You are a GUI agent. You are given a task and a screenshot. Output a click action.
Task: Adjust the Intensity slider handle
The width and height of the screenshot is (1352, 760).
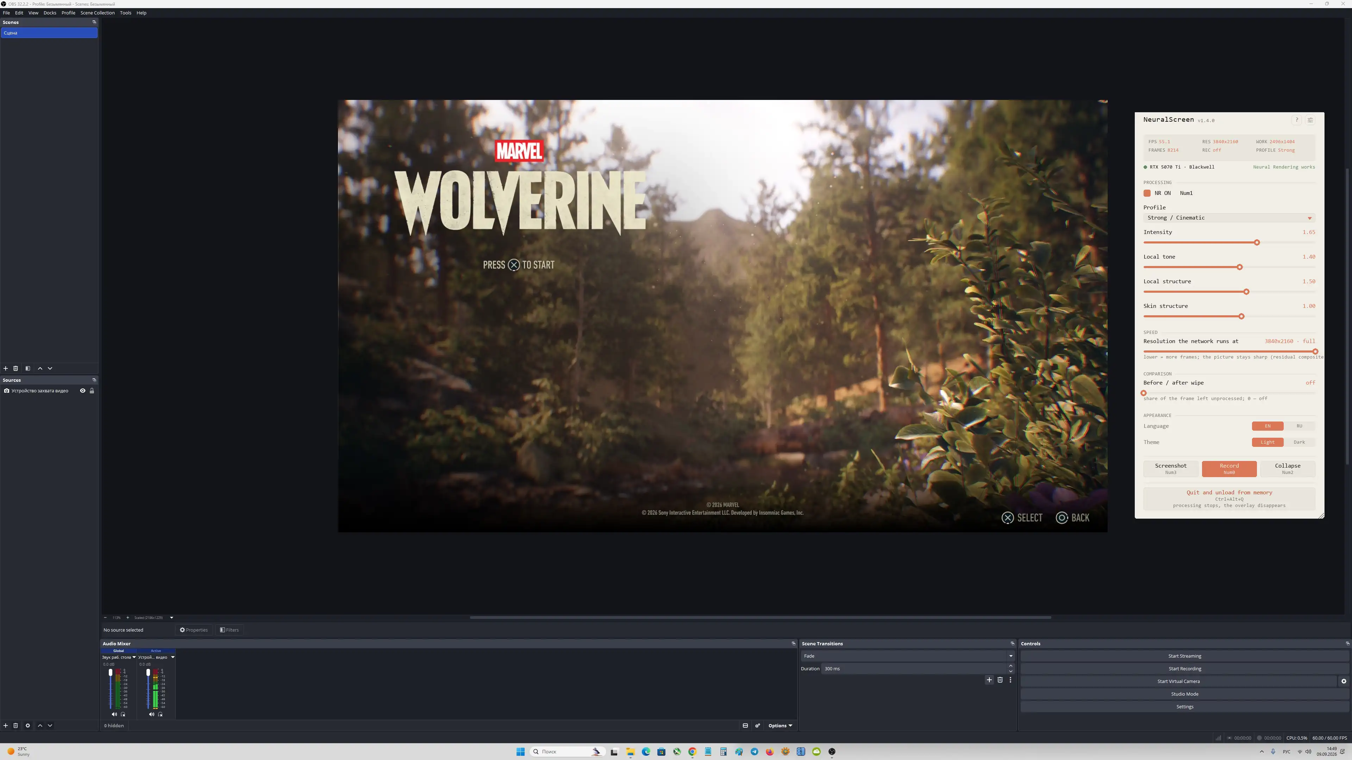1257,242
